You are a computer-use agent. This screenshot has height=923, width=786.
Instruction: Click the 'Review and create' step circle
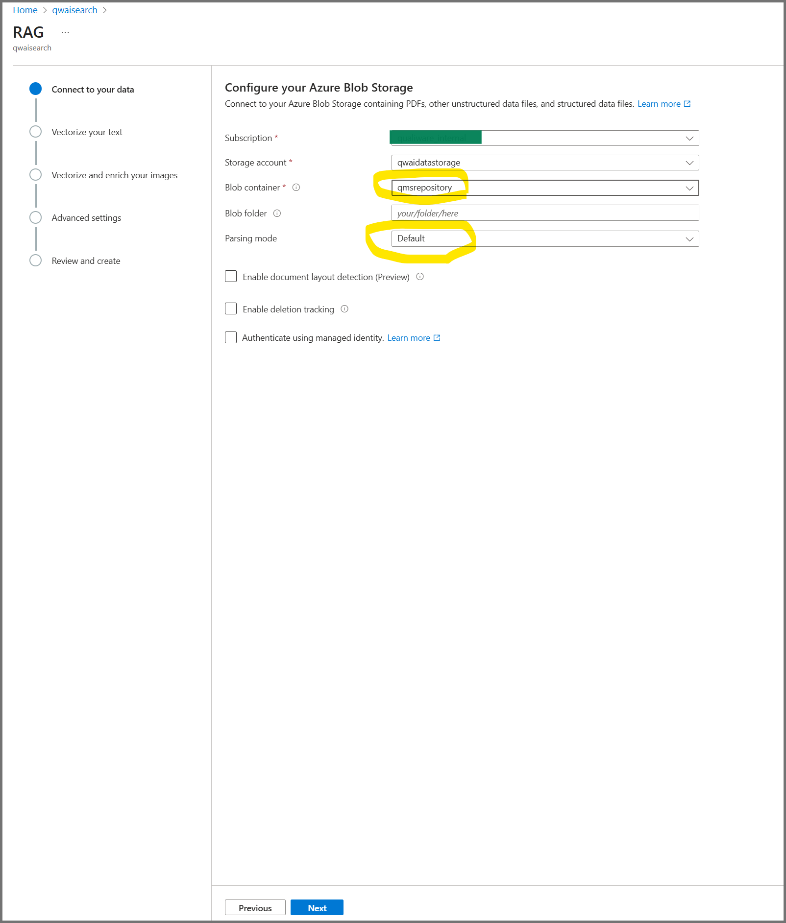click(x=35, y=260)
